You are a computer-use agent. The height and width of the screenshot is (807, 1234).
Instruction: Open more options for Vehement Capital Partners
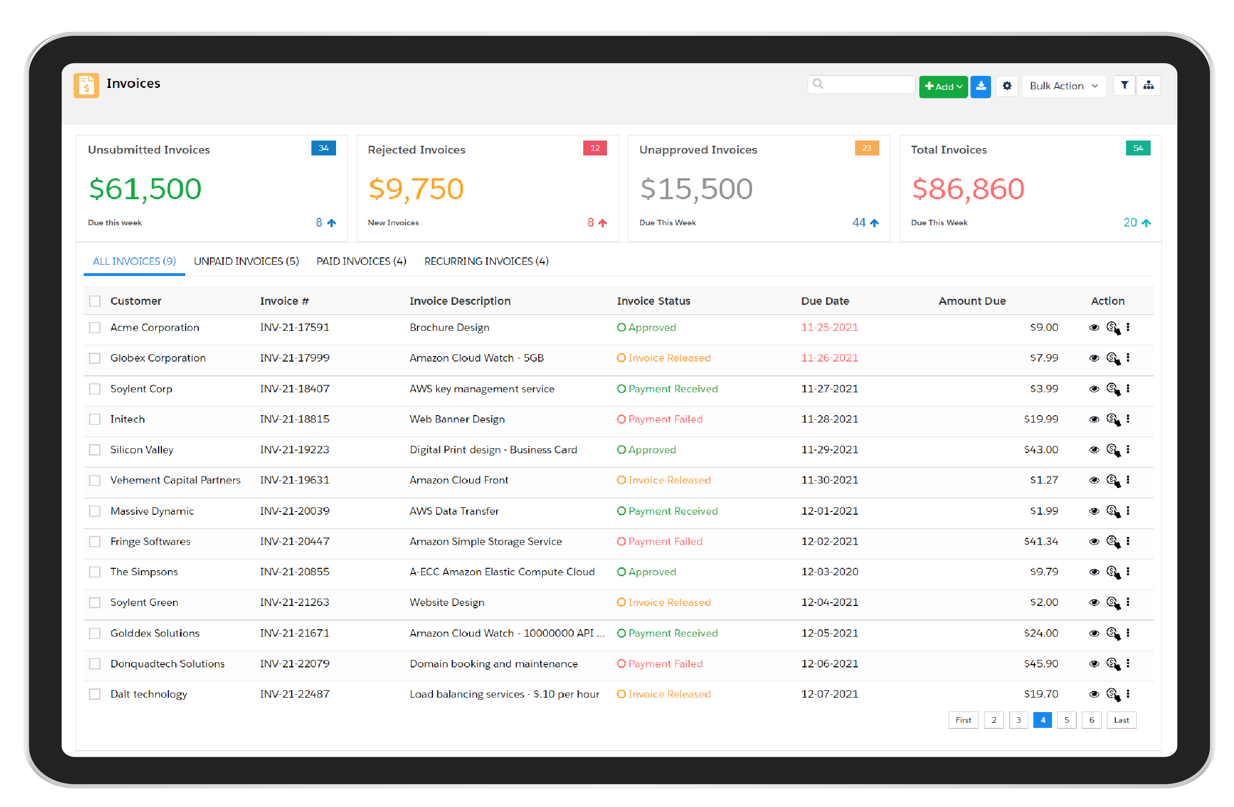1128,480
